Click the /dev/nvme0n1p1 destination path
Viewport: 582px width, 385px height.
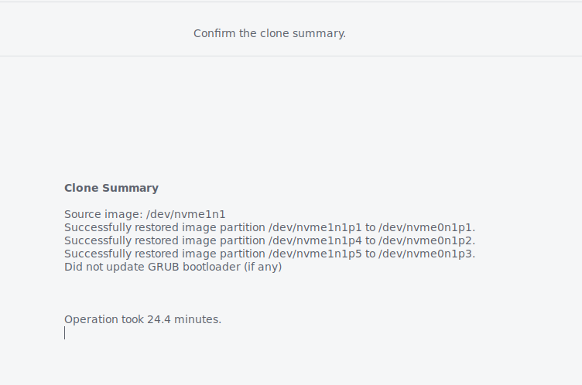coord(426,227)
